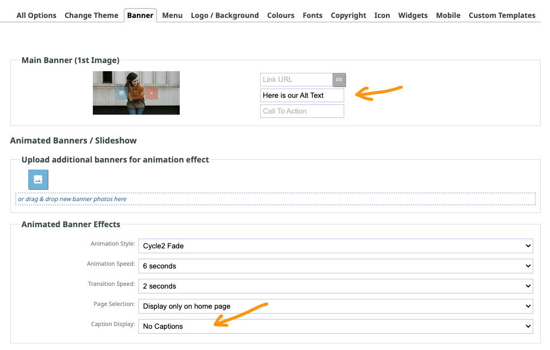The width and height of the screenshot is (550, 350).
Task: Go to the Copyright tab
Action: 349,15
